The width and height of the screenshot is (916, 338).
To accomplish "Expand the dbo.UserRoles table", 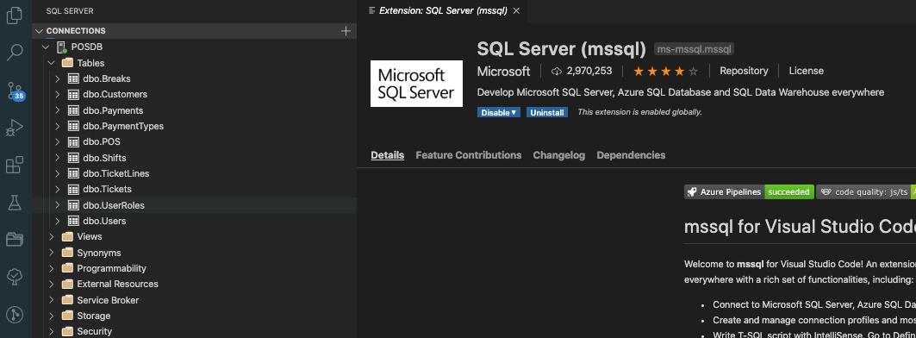I will coord(57,205).
